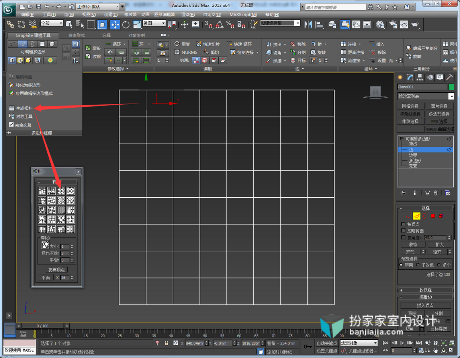Toggle the 完全交互 checkbox
This screenshot has width=460, height=358.
(11, 125)
